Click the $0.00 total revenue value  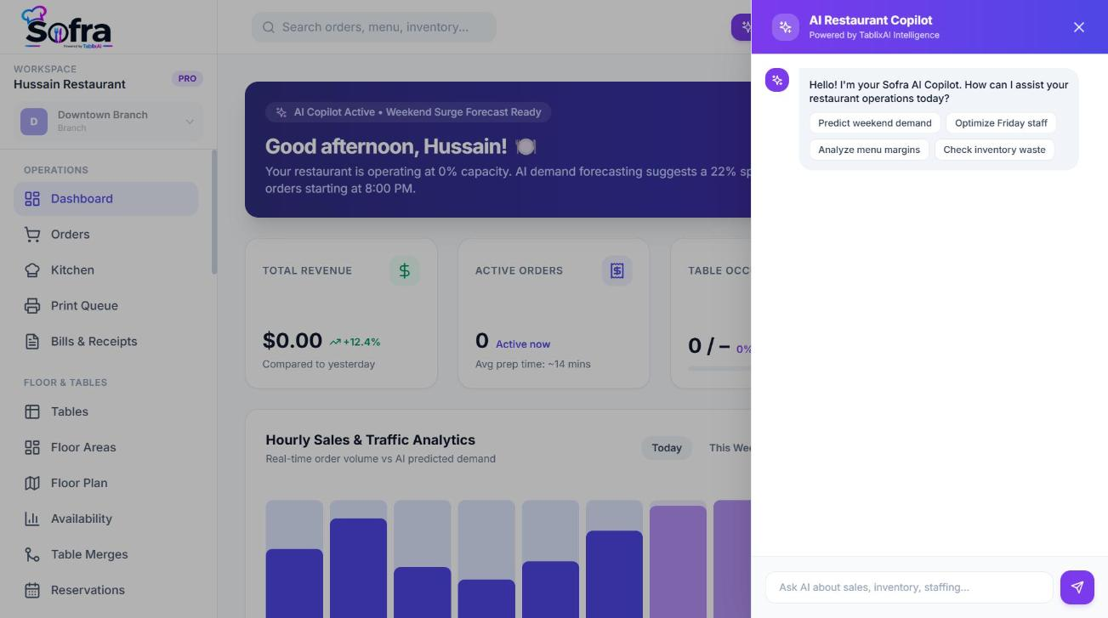click(293, 341)
